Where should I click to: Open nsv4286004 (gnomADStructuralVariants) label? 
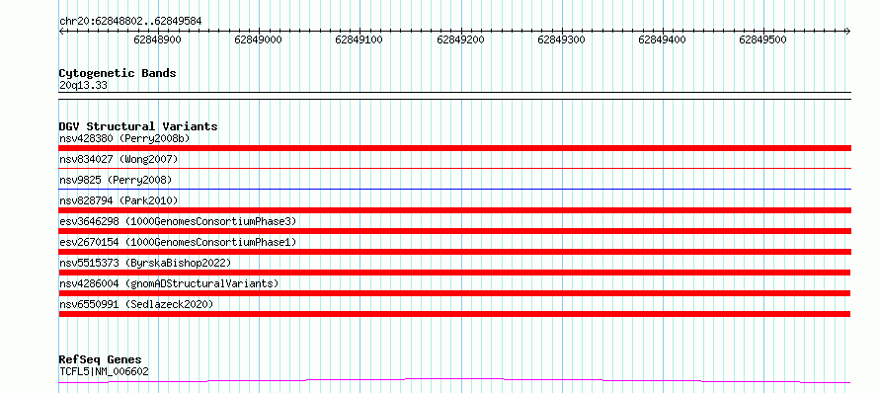169,283
